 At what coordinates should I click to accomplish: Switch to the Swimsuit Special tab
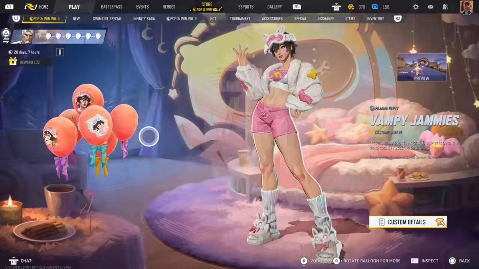pos(107,19)
